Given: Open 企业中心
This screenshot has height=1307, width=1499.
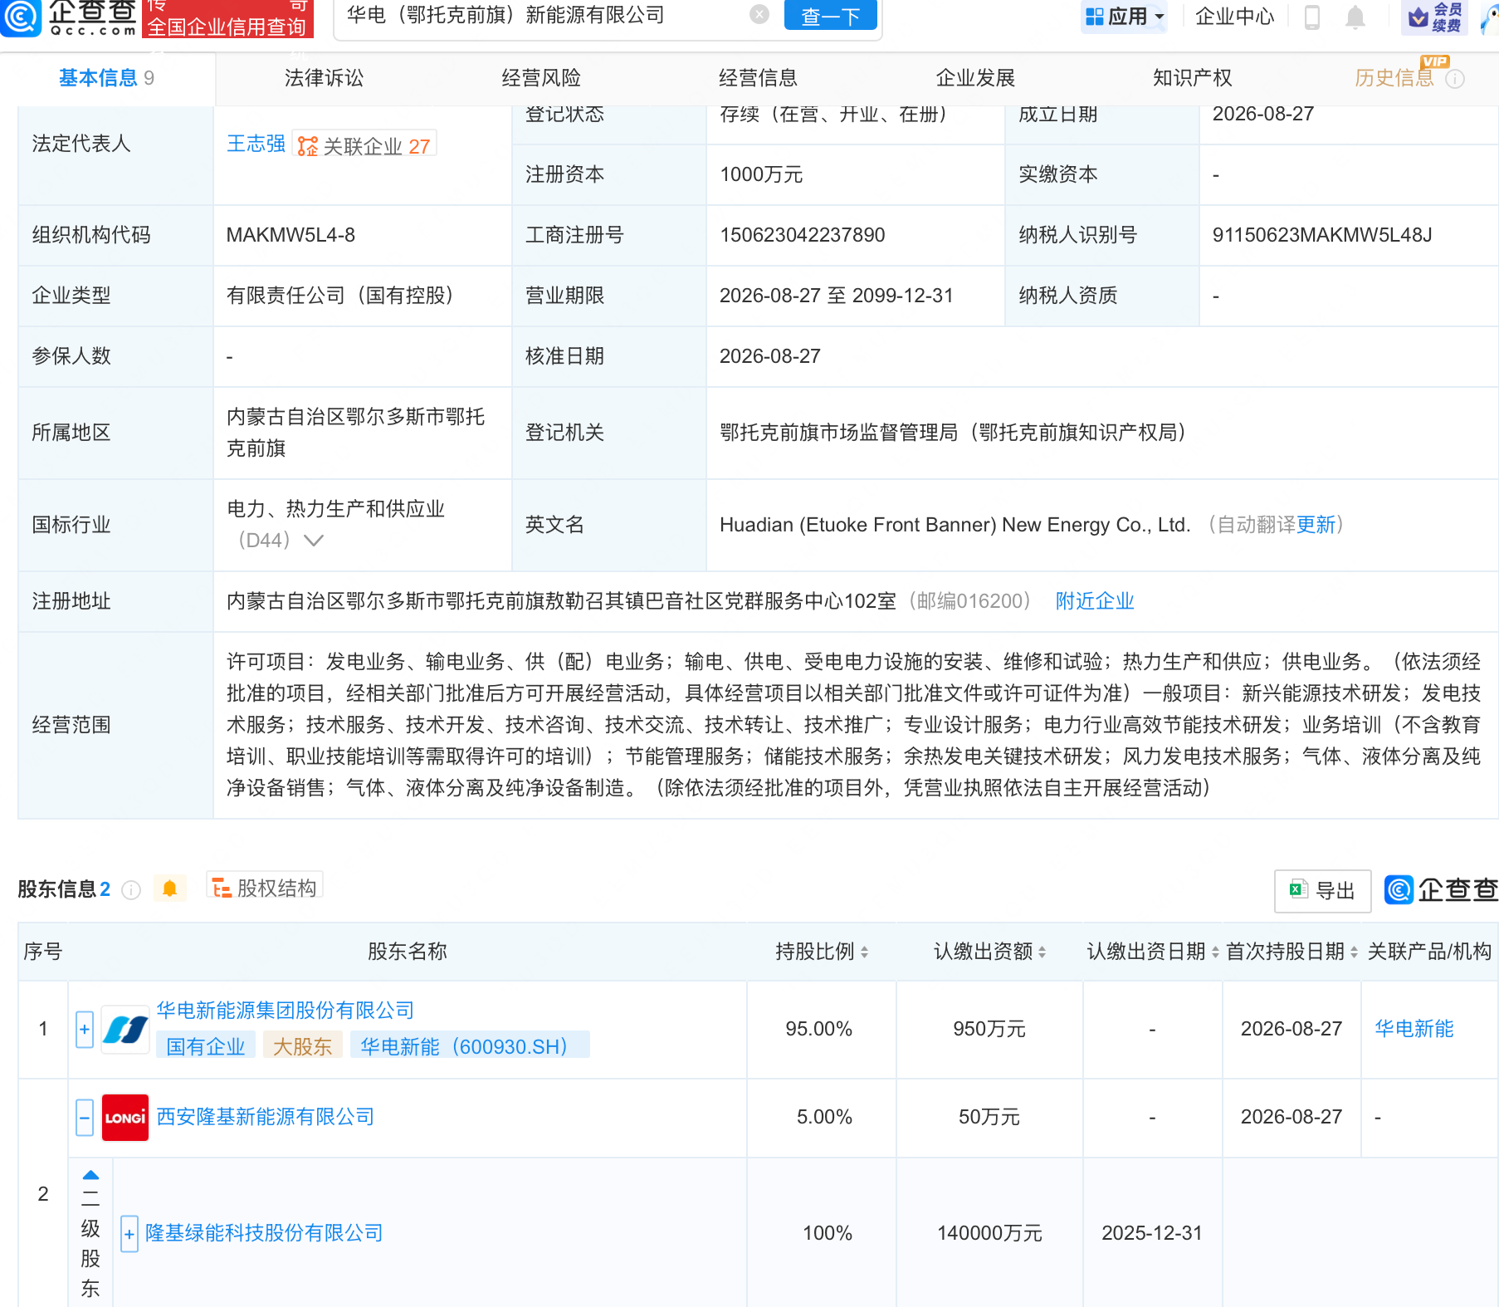Looking at the screenshot, I should coord(1234,16).
